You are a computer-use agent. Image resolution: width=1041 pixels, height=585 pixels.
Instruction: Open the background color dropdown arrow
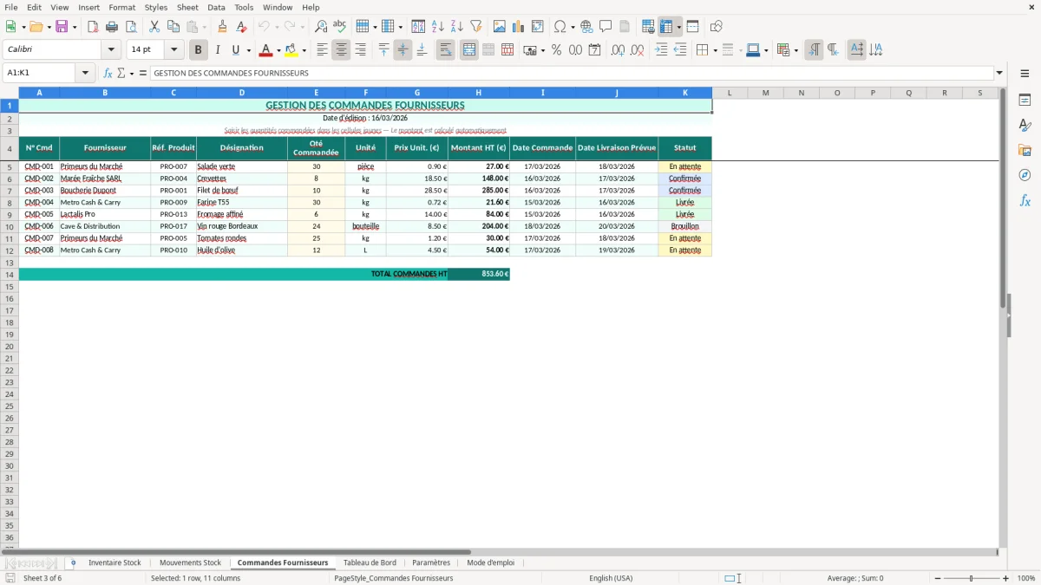[x=303, y=50]
